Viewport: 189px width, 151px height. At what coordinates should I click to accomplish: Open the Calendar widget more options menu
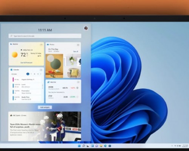point(41,70)
